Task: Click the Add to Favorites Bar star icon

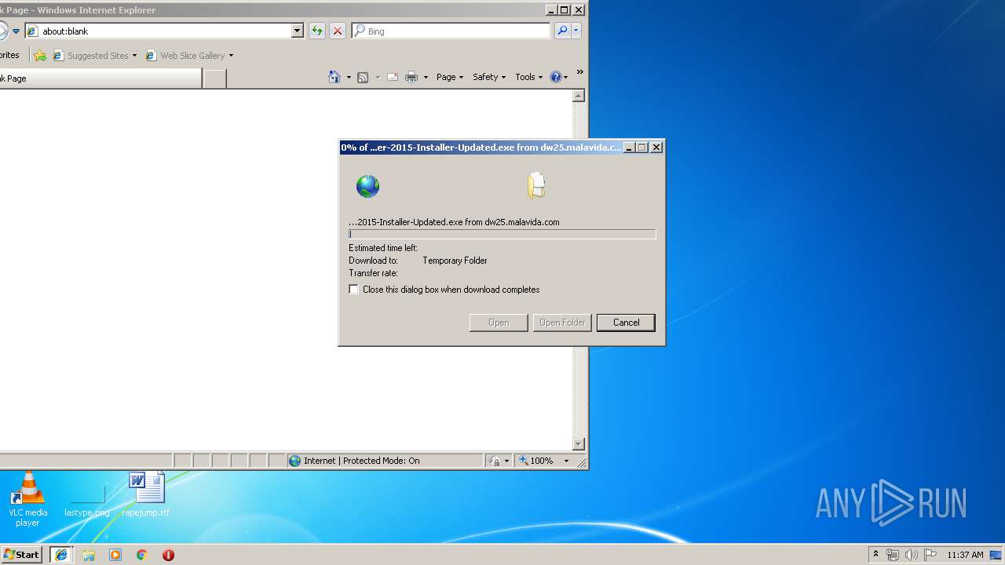Action: pos(40,56)
